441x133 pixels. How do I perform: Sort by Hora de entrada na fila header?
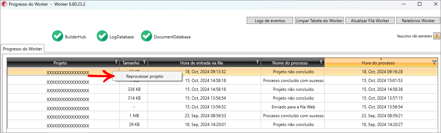(201, 63)
